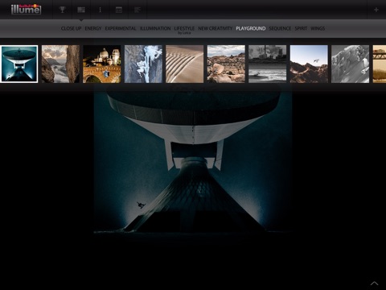View the large snowboarder photo
Image resolution: width=386 pixels, height=290 pixels.
193,161
